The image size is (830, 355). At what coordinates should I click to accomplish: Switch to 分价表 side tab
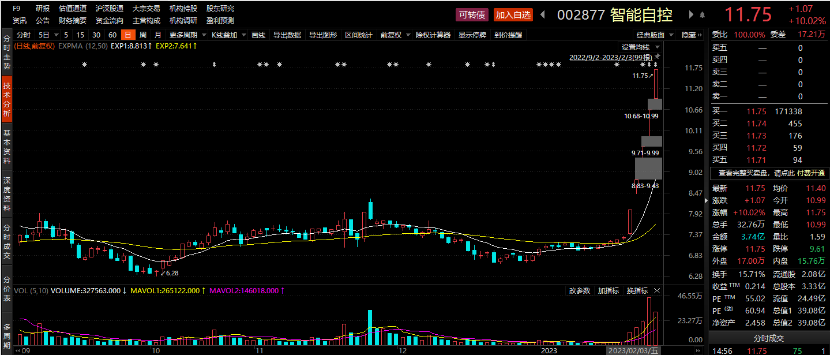pos(7,289)
